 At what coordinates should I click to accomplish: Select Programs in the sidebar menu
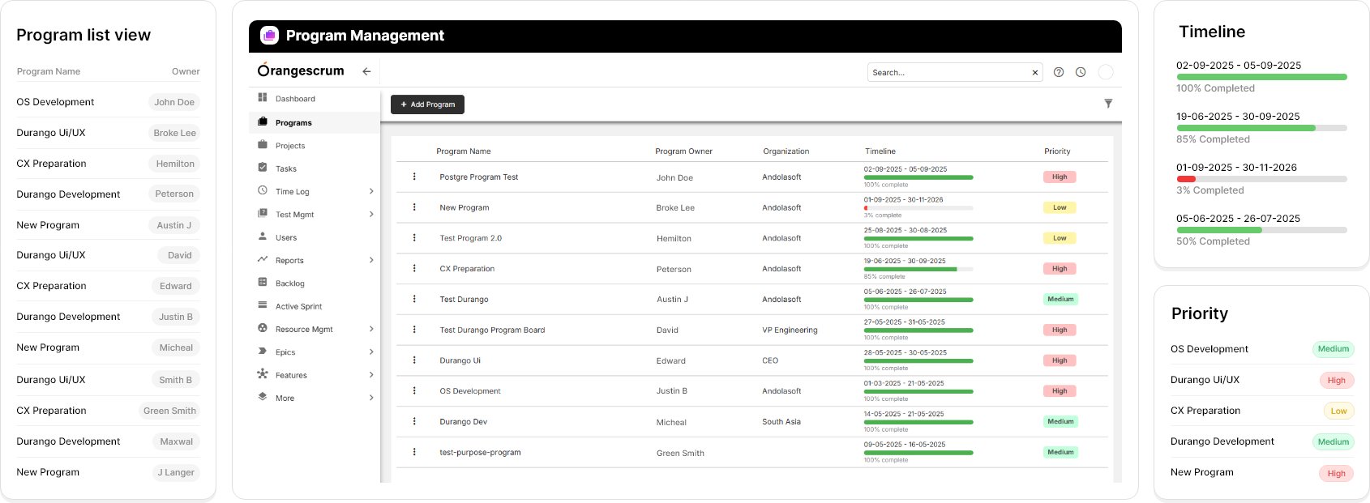[x=315, y=122]
